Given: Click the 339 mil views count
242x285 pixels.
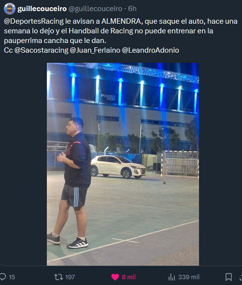Looking at the screenshot, I should click(189, 277).
